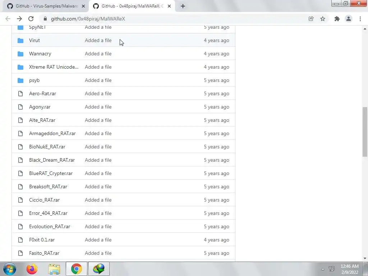Open the Evoloution_RAT.rar file link

(50, 227)
